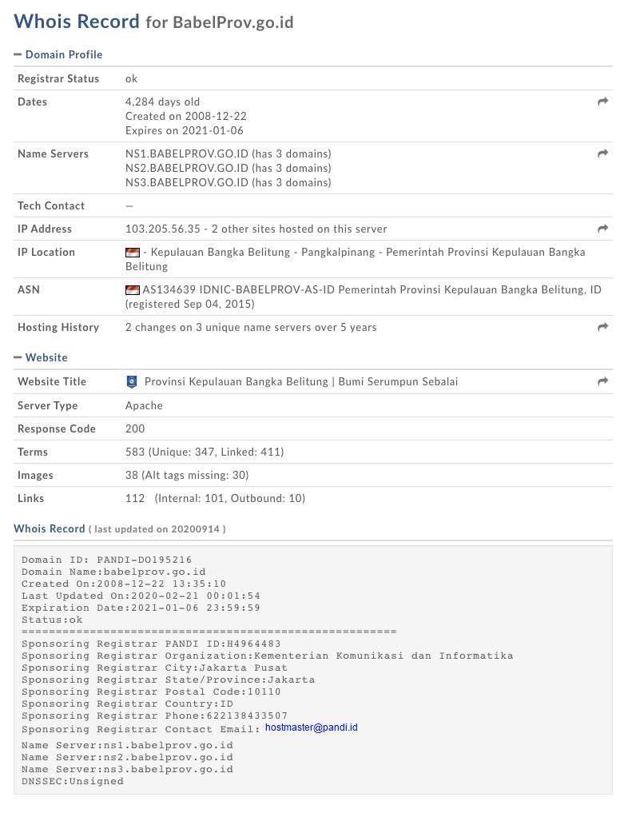Click the 'last updated on 20200914' note
The image size is (636, 821).
[x=157, y=529]
